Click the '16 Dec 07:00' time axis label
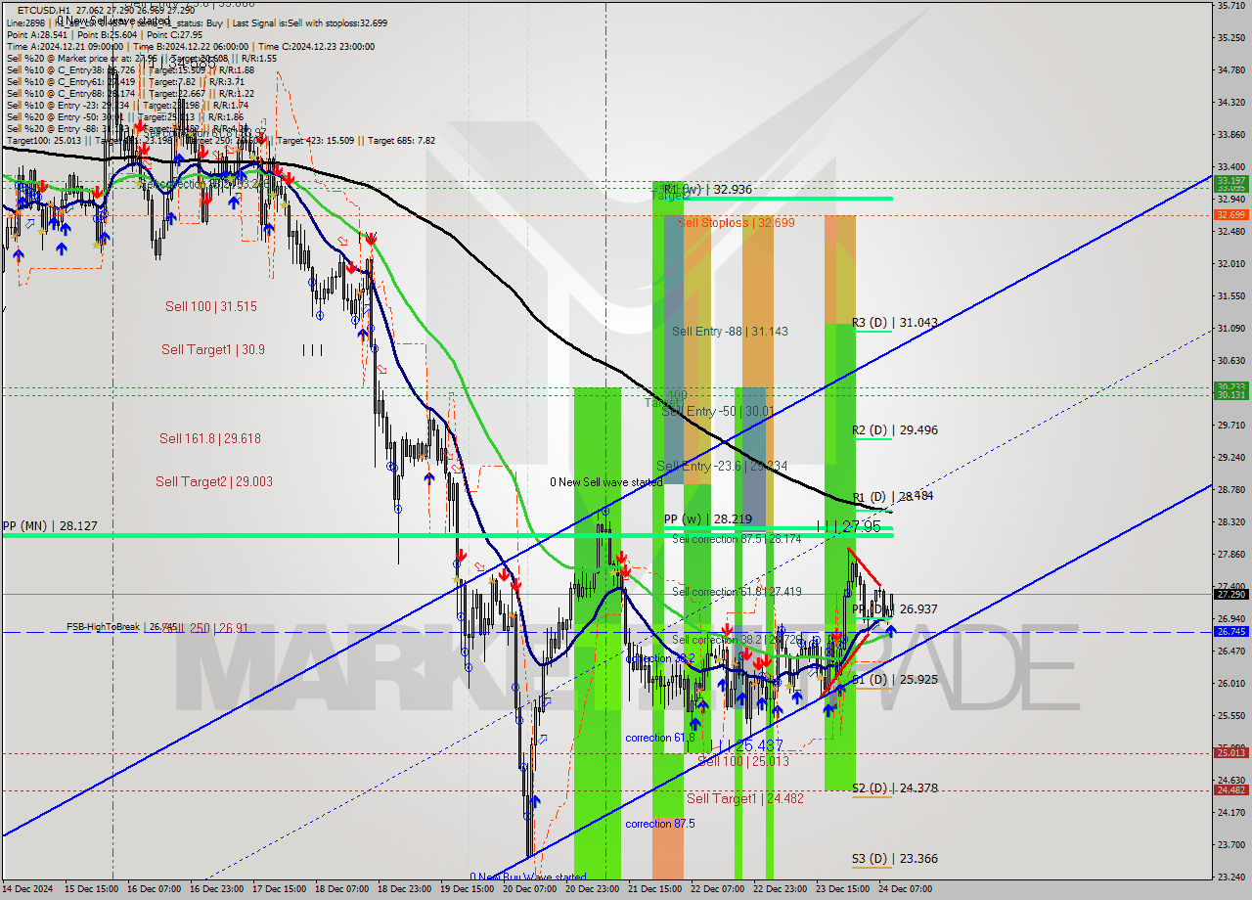The height and width of the screenshot is (900, 1252). [155, 889]
